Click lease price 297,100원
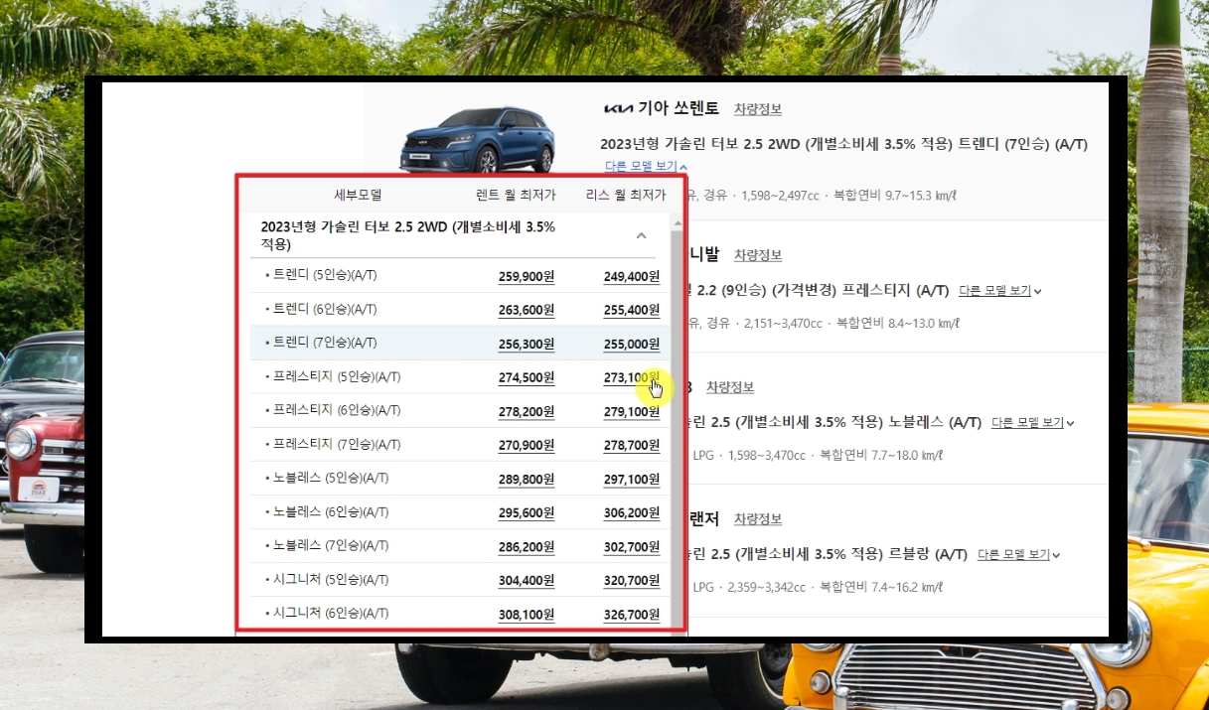This screenshot has width=1209, height=710. 632,480
